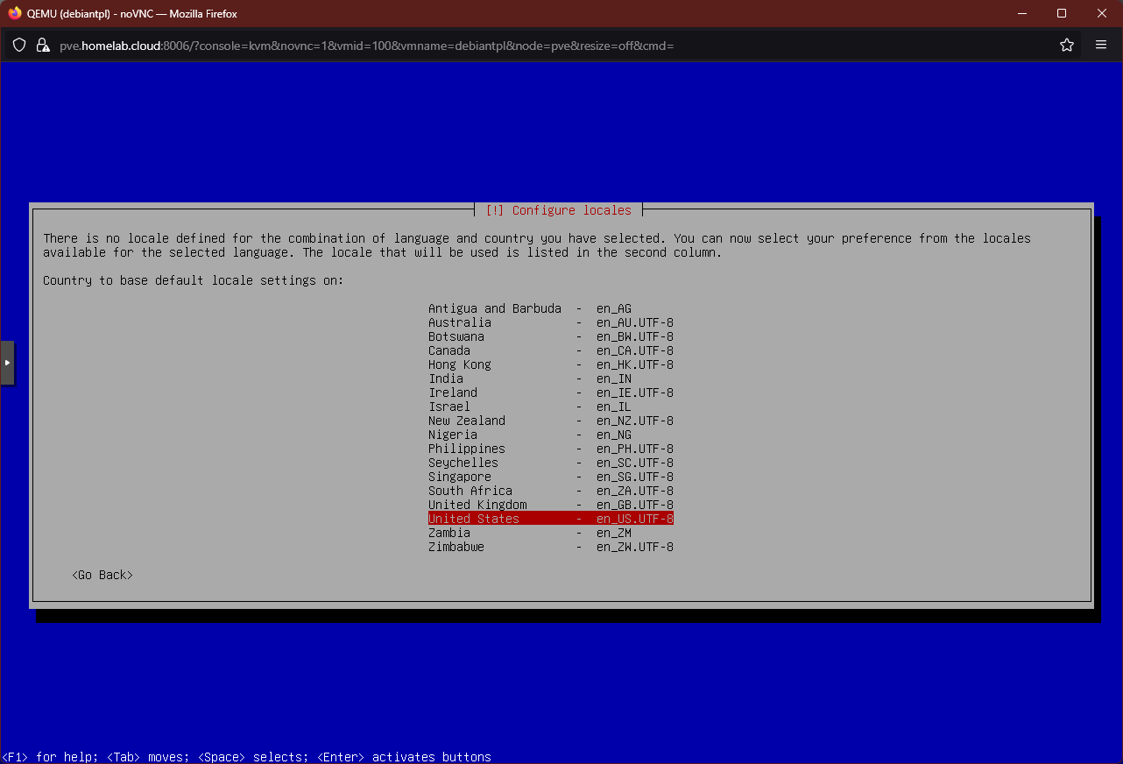Open the Firefox hamburger menu

(1101, 45)
